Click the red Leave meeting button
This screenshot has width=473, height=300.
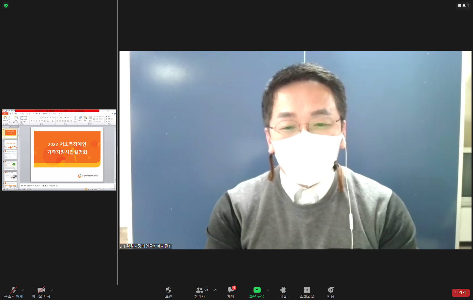click(461, 293)
